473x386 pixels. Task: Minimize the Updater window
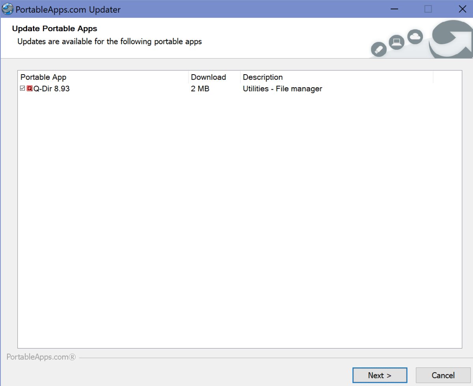[x=393, y=9]
